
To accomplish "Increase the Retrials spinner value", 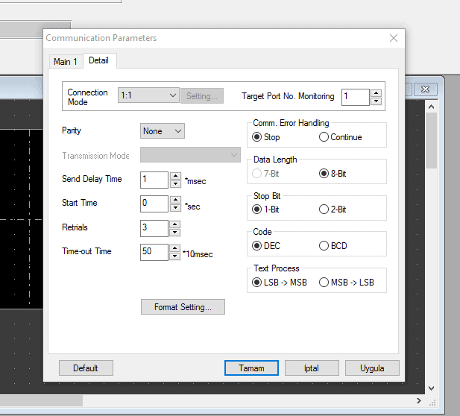I will pyautogui.click(x=175, y=224).
